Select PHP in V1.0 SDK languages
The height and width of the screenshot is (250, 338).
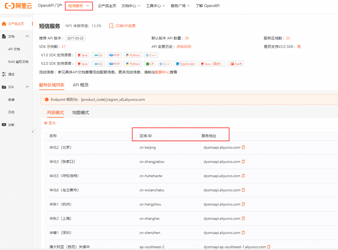pos(114,55)
